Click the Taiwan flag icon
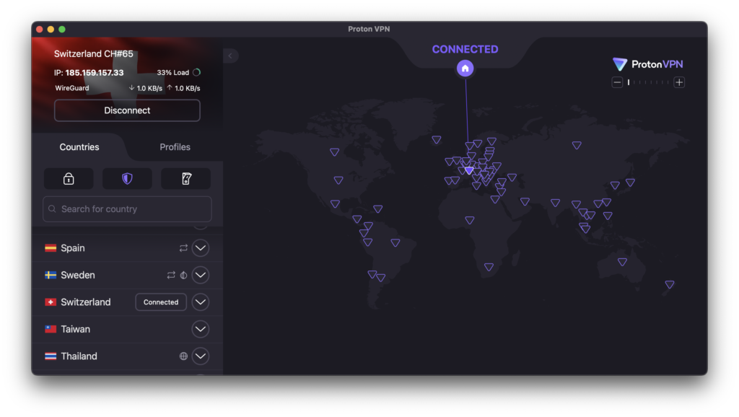739x417 pixels. (x=51, y=330)
